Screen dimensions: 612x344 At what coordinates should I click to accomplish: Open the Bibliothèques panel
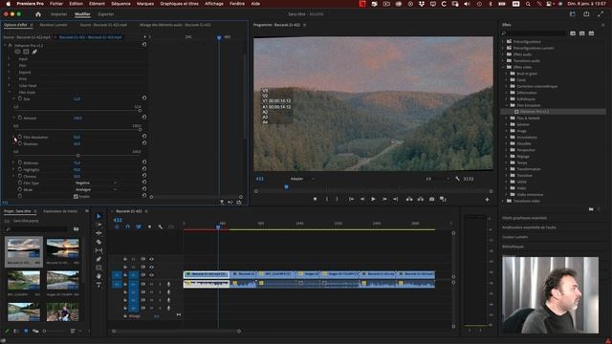(x=514, y=247)
